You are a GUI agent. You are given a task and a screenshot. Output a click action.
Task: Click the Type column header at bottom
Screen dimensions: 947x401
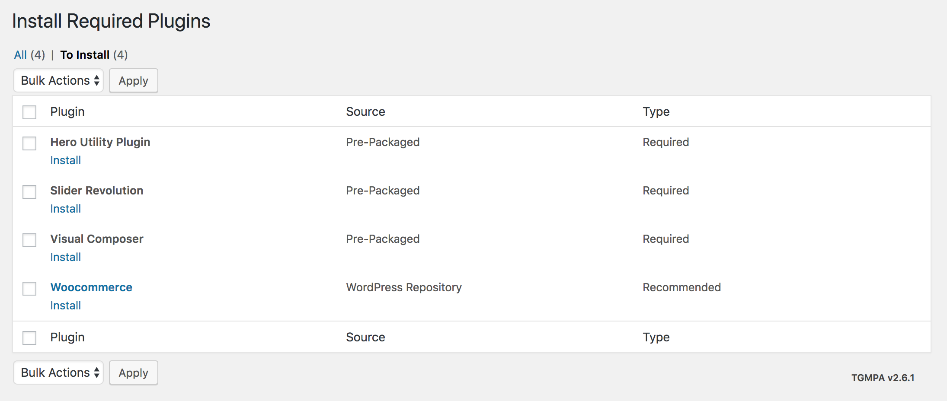coord(656,337)
